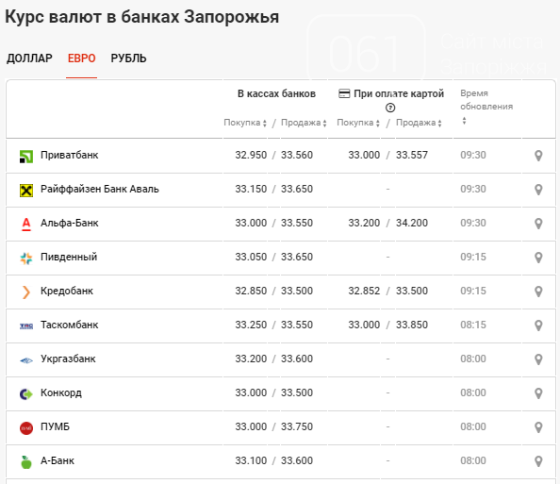This screenshot has width=560, height=484.
Task: Open the Приватбанк bank link
Action: click(69, 155)
